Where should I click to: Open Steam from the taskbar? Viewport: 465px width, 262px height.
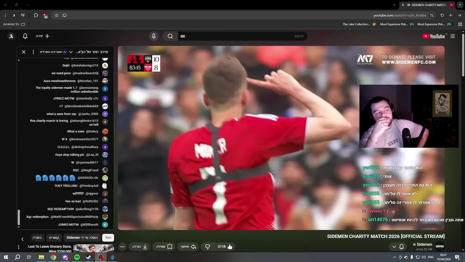point(89,257)
